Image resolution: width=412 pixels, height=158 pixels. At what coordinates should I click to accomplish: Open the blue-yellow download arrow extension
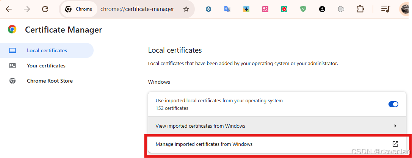pos(246,9)
